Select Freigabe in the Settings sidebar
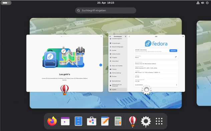This screenshot has height=131, width=211. [x=118, y=58]
